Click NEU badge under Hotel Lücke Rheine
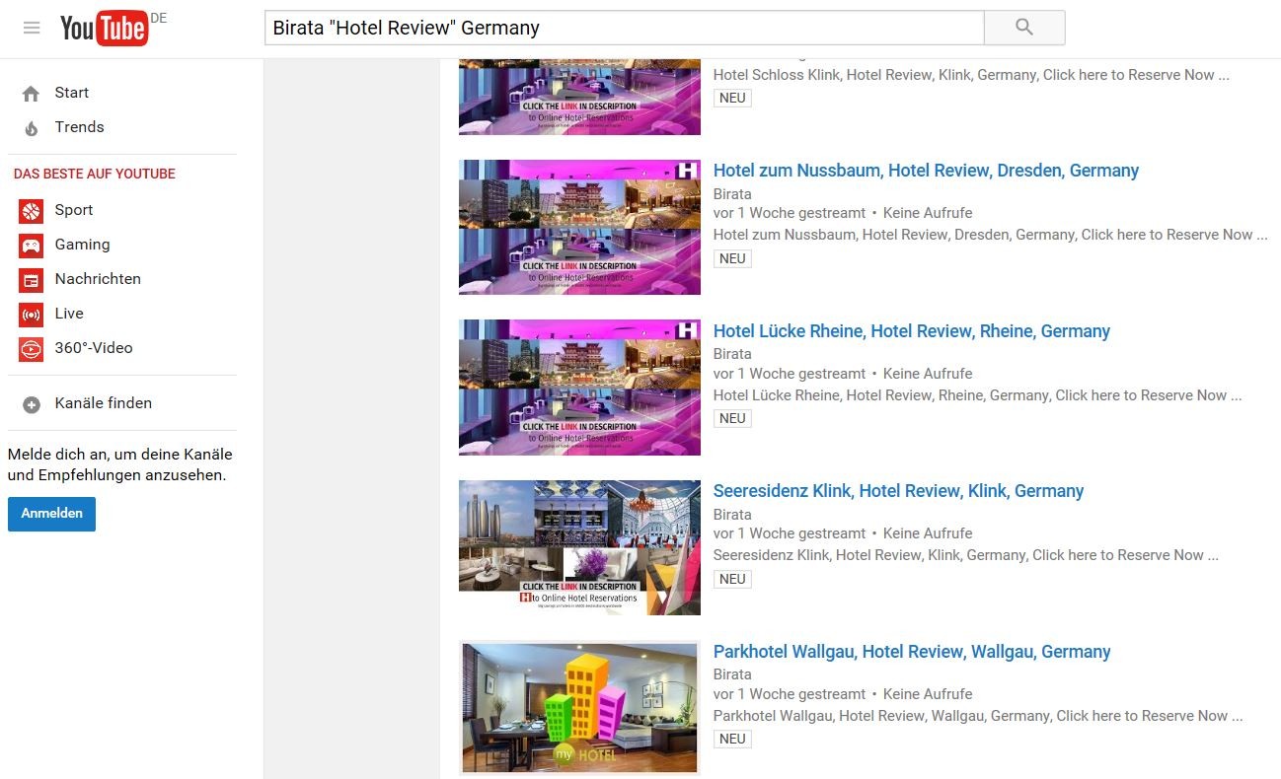The width and height of the screenshot is (1281, 779). point(732,418)
